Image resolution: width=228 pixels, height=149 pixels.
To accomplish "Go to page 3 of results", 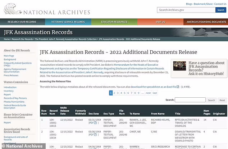I will point(118,93).
